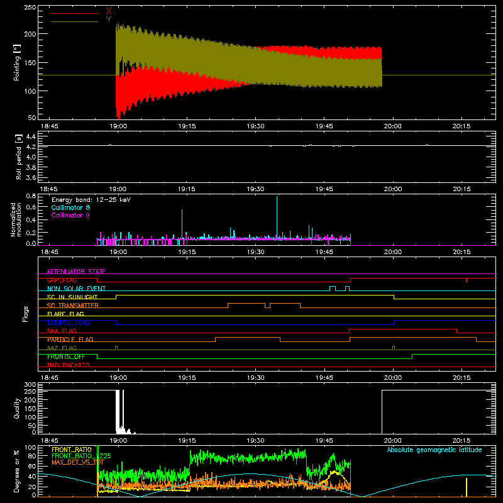Click the 0.8 tick on modulation axis
The width and height of the screenshot is (503, 503).
pos(31,196)
